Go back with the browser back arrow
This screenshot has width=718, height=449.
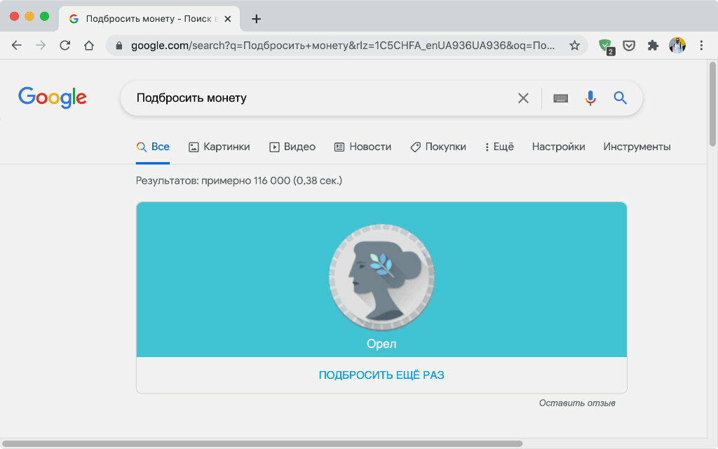[x=17, y=46]
